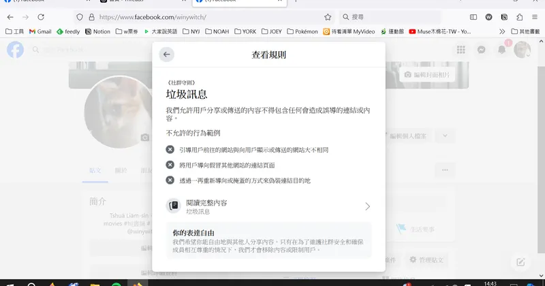Click the padlock site info icon
Image resolution: width=545 pixels, height=286 pixels.
coord(91,17)
